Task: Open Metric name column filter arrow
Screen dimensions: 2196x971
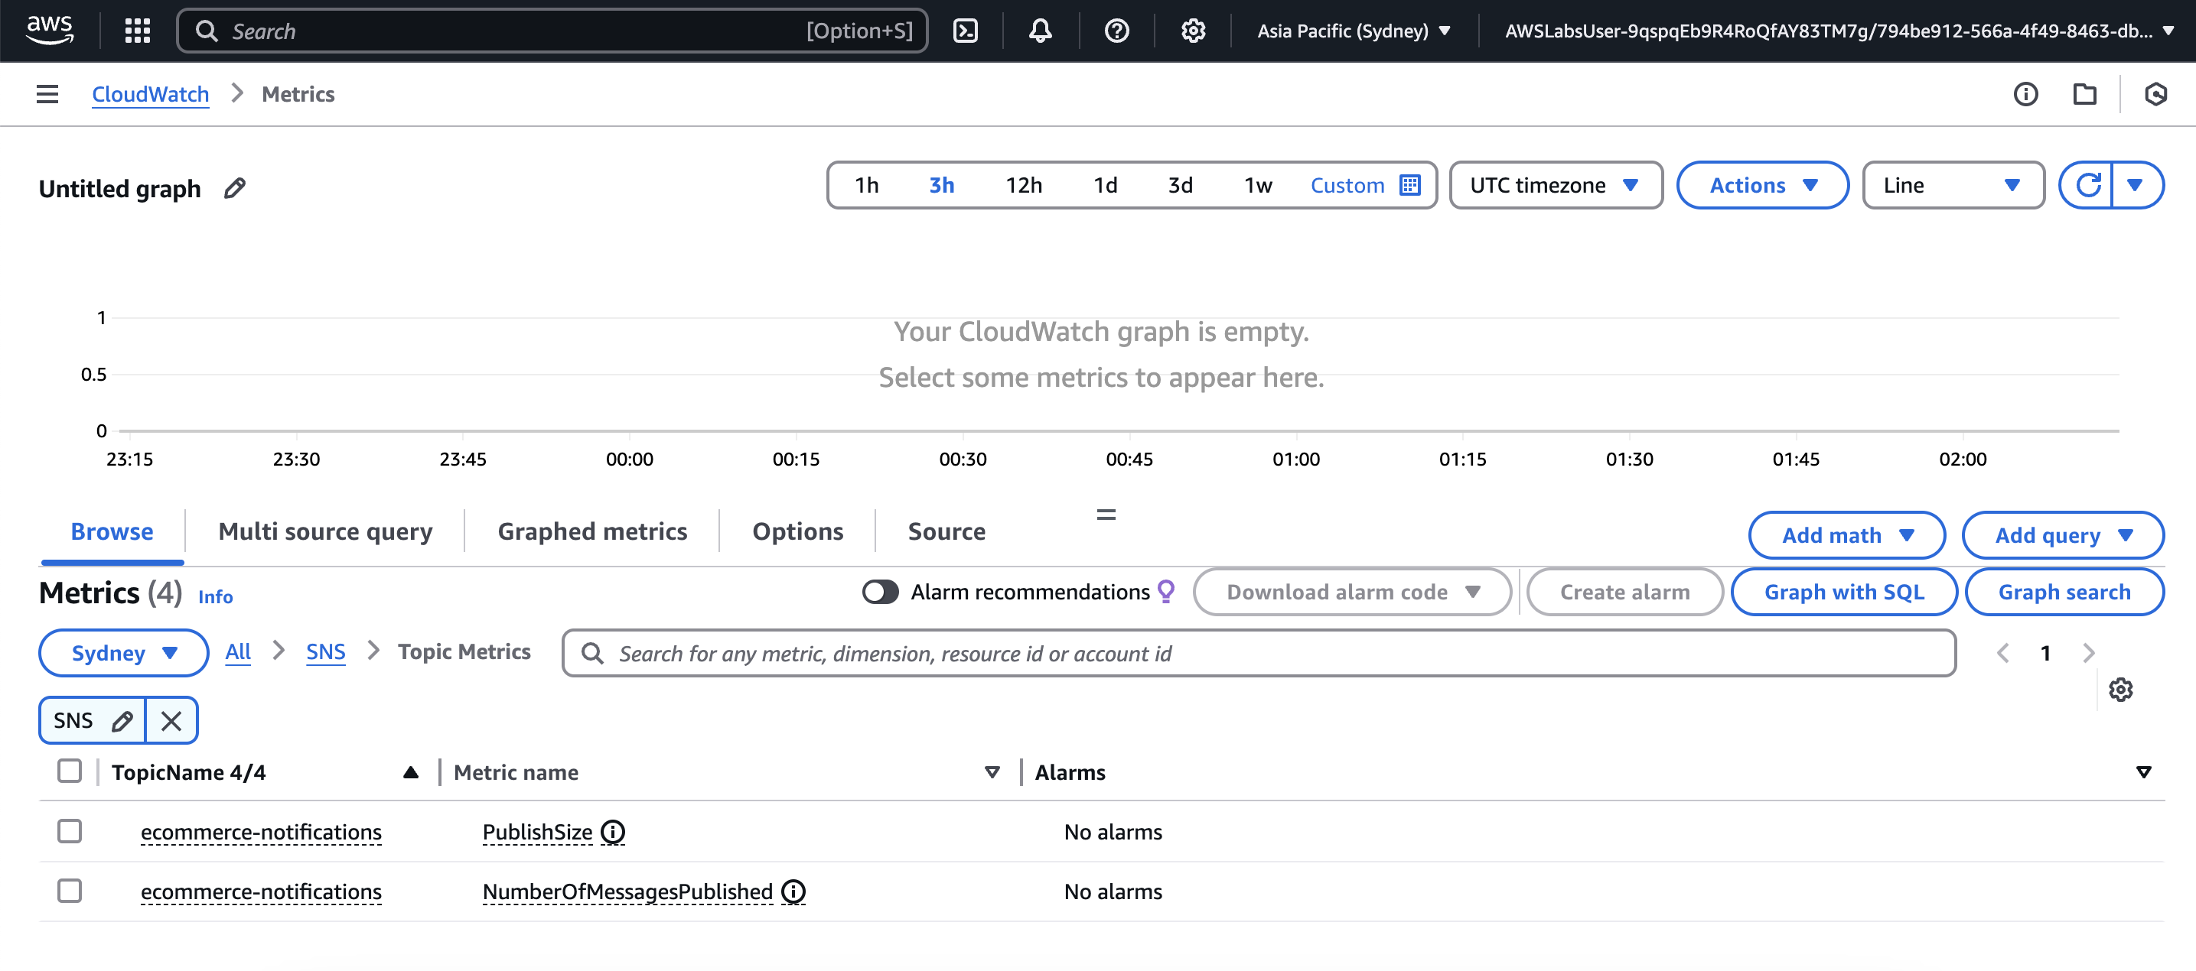Action: coord(992,771)
